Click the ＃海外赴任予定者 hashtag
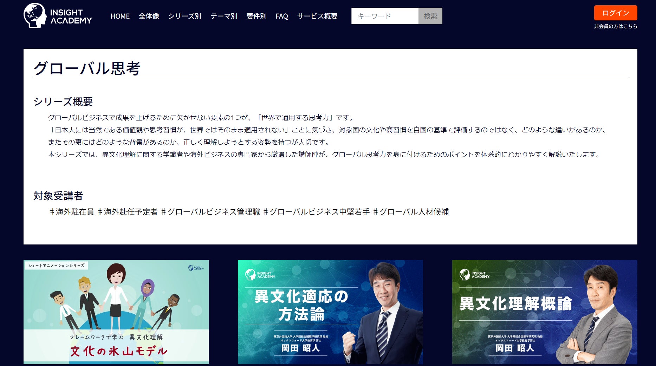The image size is (656, 366). [x=127, y=212]
